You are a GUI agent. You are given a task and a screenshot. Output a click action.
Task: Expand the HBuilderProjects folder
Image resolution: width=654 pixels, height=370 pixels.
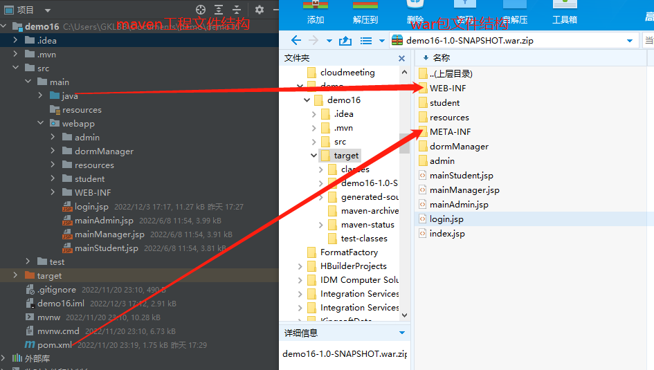click(300, 266)
